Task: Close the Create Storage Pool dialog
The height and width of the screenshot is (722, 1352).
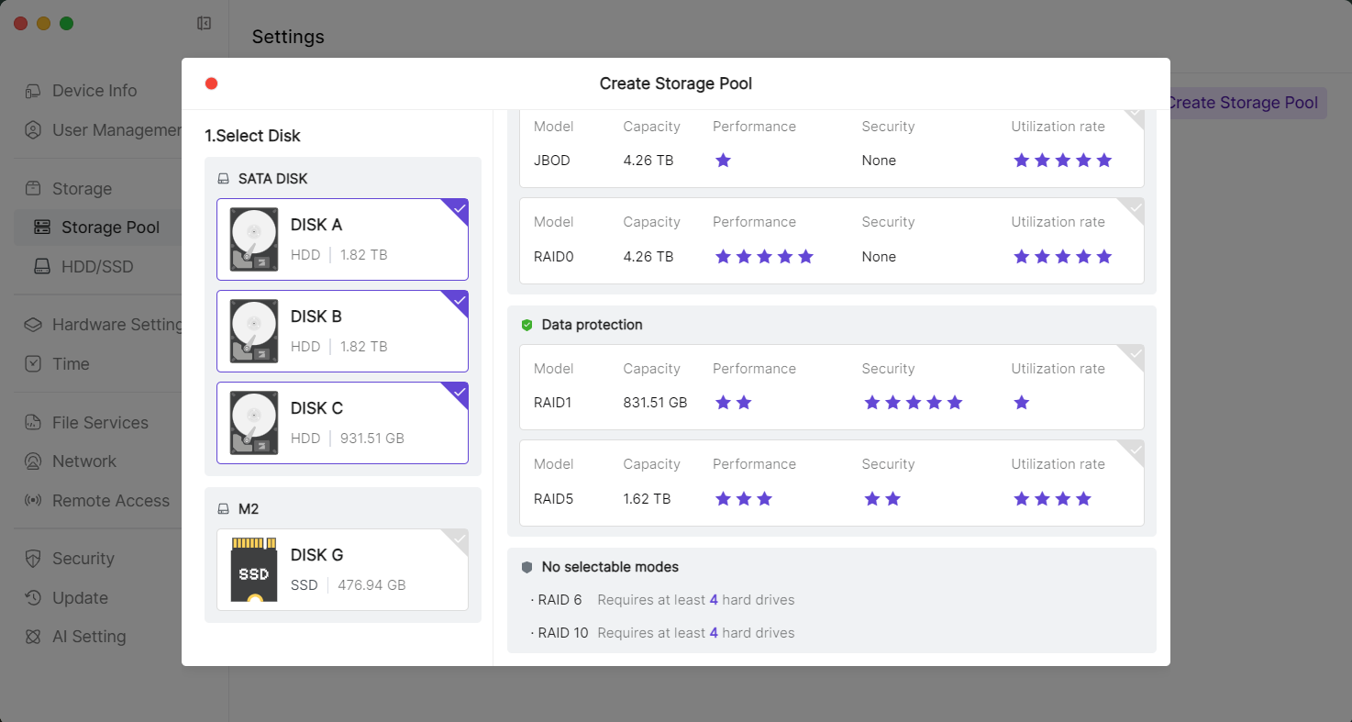Action: (211, 83)
